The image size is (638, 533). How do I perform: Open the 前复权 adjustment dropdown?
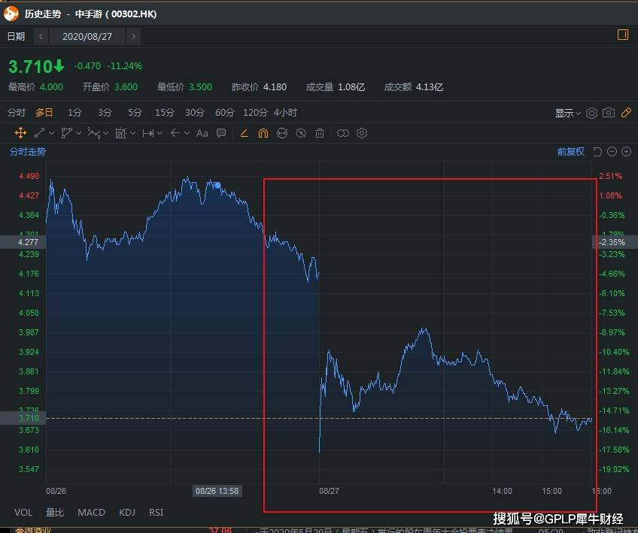tap(570, 152)
